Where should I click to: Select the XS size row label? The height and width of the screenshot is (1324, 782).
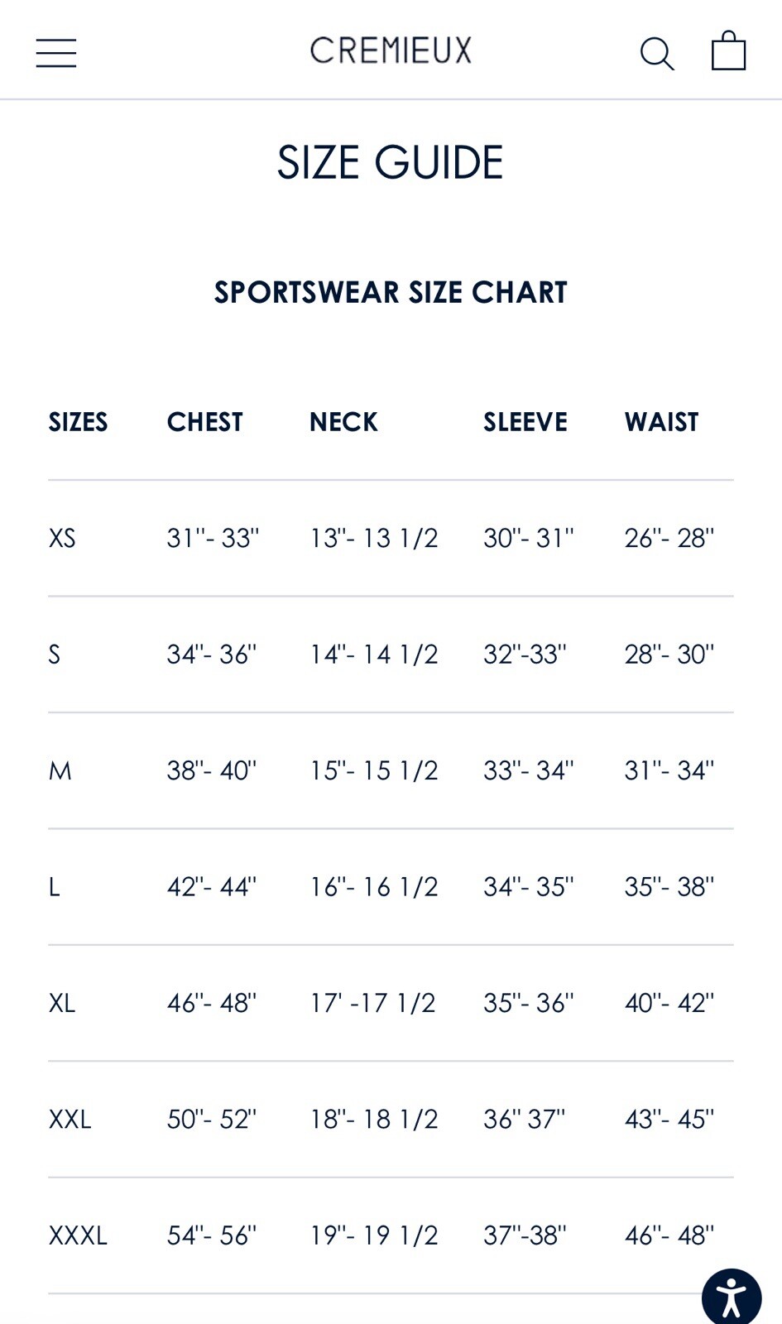point(62,539)
